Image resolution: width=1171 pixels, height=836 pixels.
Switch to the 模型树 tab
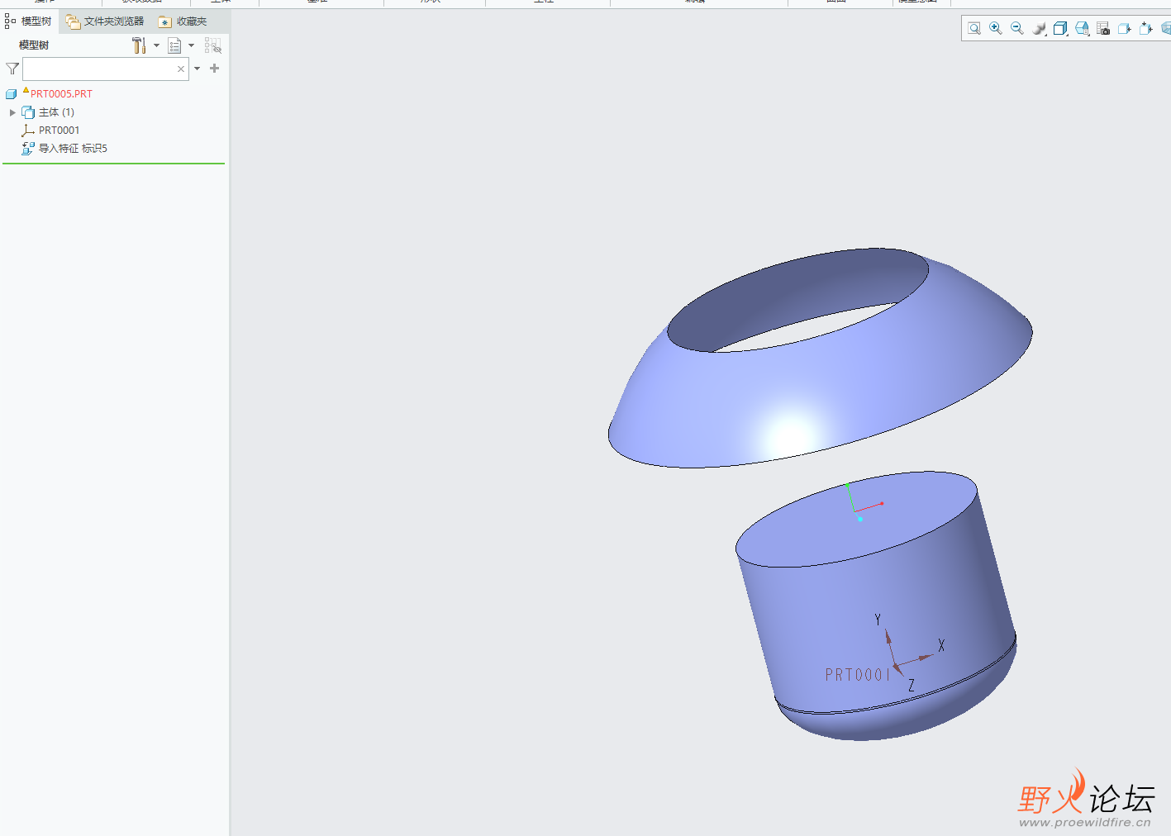tap(29, 21)
